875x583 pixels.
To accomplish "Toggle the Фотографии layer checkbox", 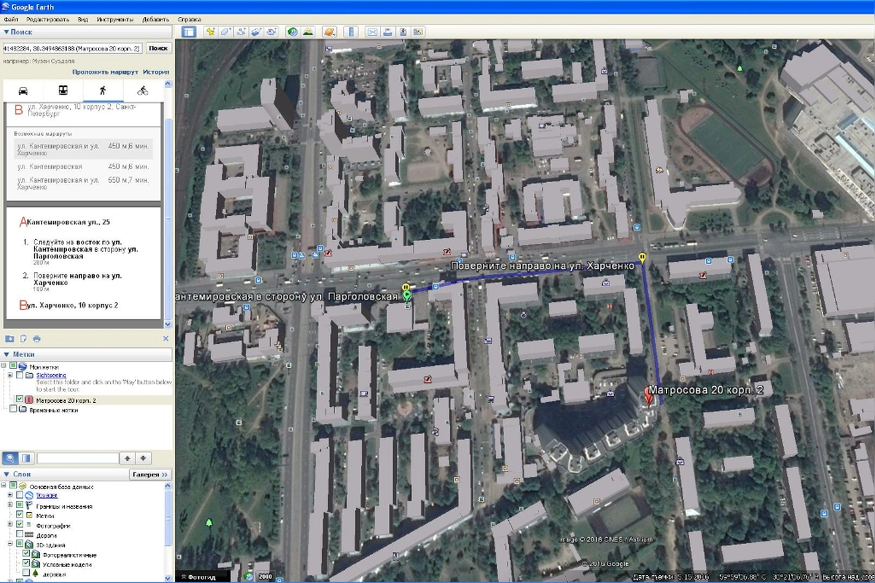I will (x=19, y=525).
